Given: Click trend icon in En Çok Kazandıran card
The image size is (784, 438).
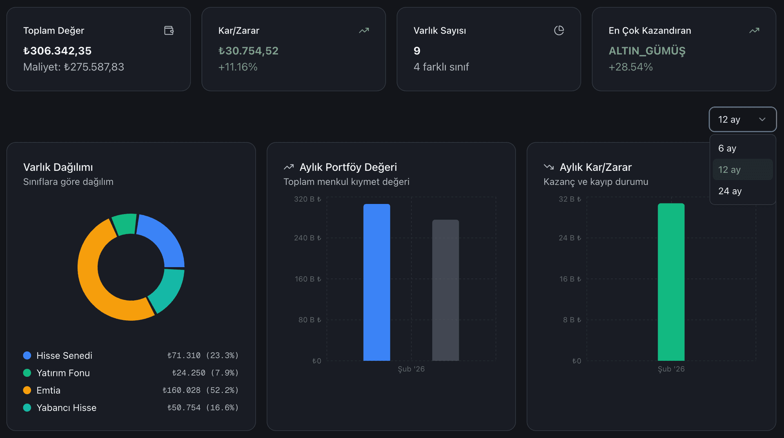Looking at the screenshot, I should click(x=754, y=31).
